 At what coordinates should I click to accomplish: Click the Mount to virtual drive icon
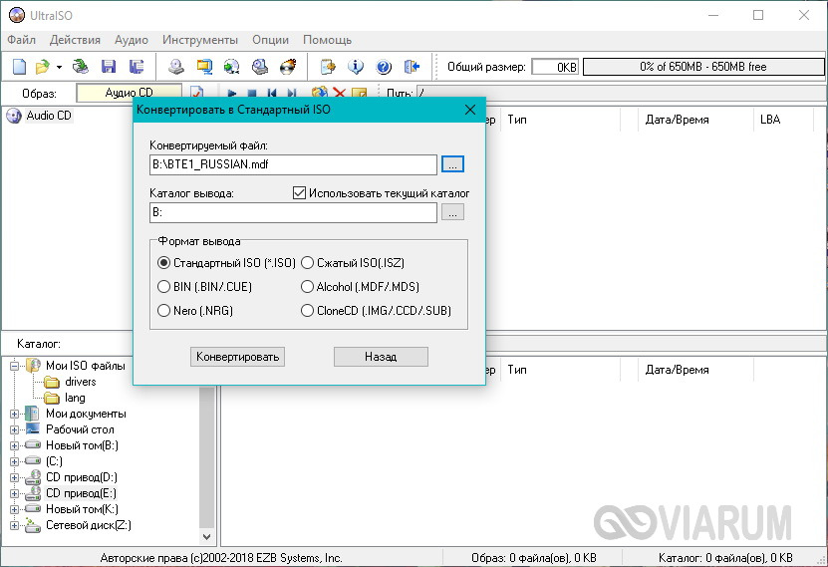(259, 67)
